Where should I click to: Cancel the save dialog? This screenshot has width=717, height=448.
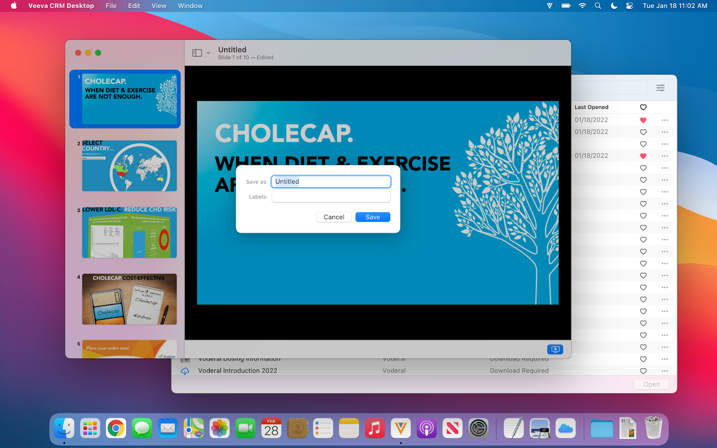tap(334, 217)
